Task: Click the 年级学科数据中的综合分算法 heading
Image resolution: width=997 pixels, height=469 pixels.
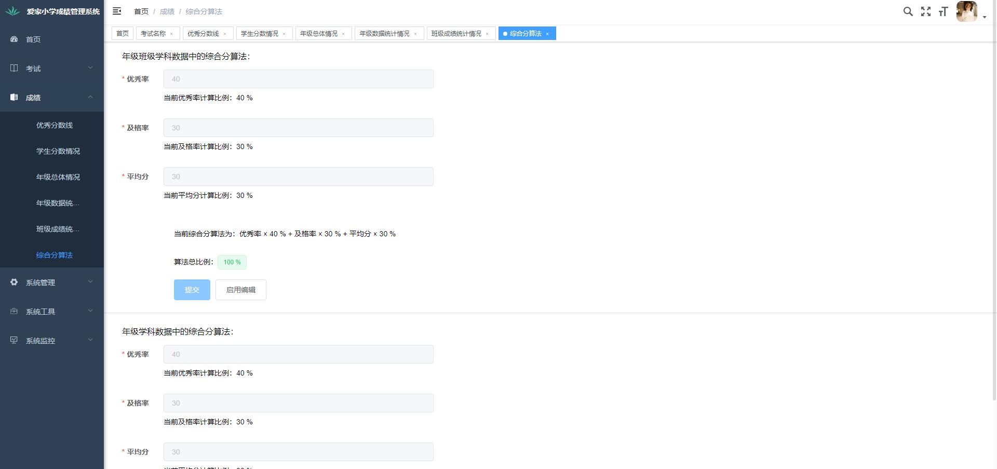Action: (x=178, y=332)
